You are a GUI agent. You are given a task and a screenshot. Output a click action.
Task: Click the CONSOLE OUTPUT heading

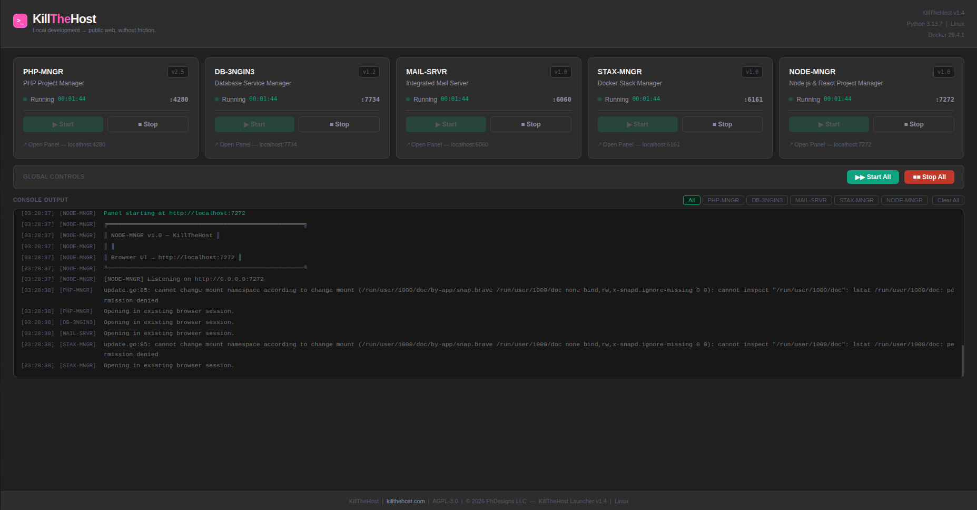pyautogui.click(x=41, y=200)
